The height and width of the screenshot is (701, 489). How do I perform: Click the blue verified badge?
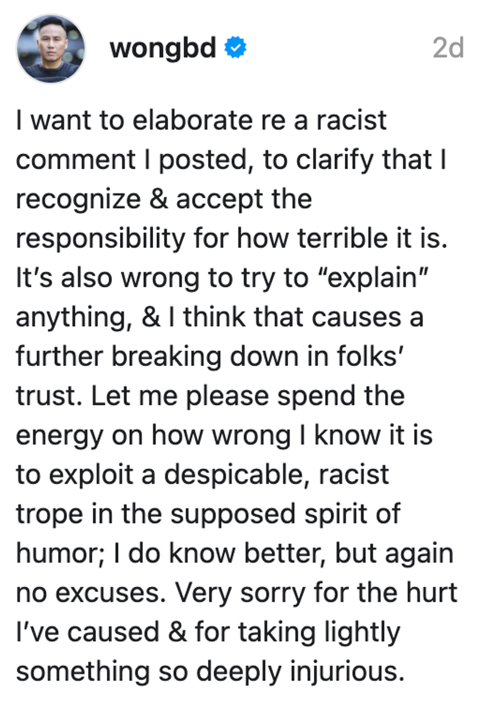[x=235, y=48]
